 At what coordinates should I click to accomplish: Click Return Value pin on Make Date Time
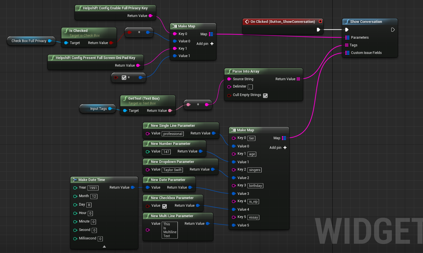[133, 187]
